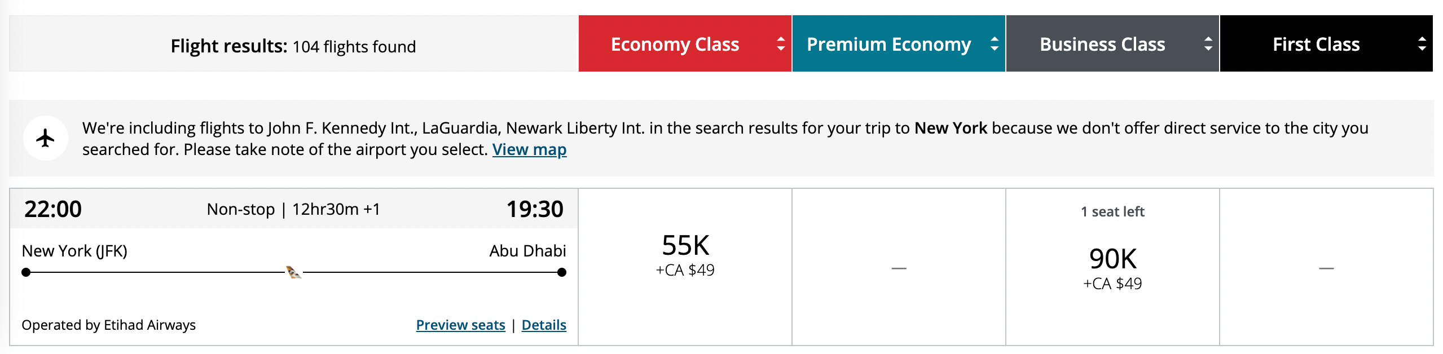Click the 22:00 departure time
This screenshot has height=354, width=1443.
click(53, 209)
